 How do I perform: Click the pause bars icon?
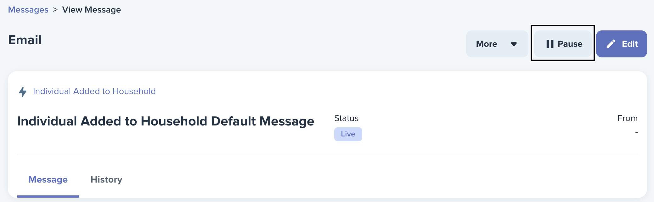click(x=550, y=44)
